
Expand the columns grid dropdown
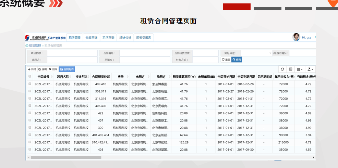300,69
